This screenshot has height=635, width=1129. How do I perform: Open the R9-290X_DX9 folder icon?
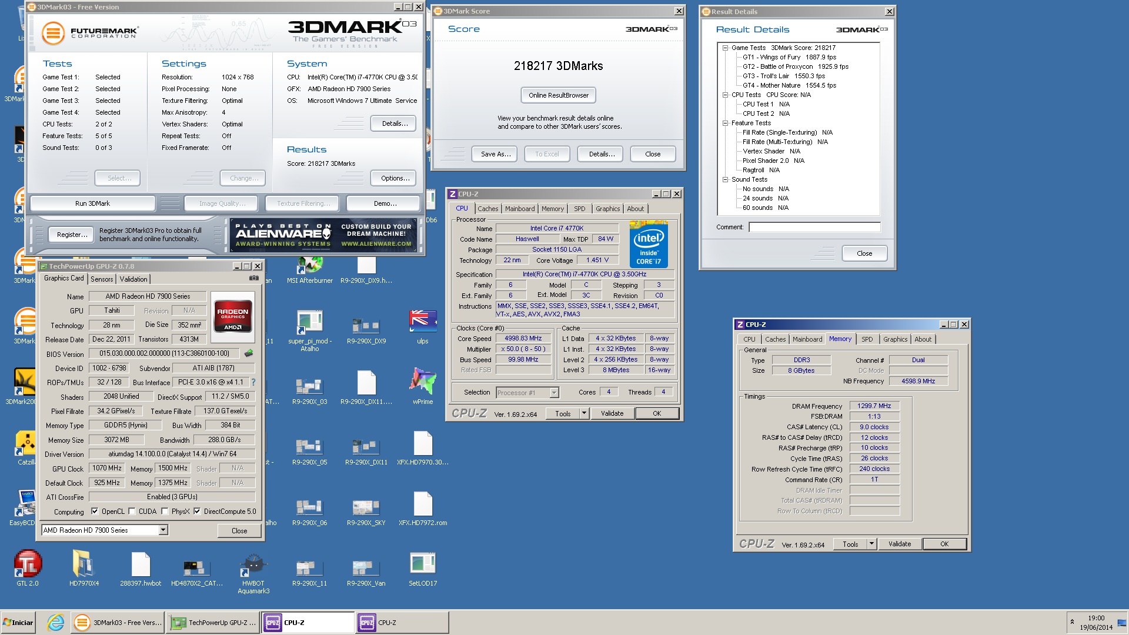[x=366, y=330]
